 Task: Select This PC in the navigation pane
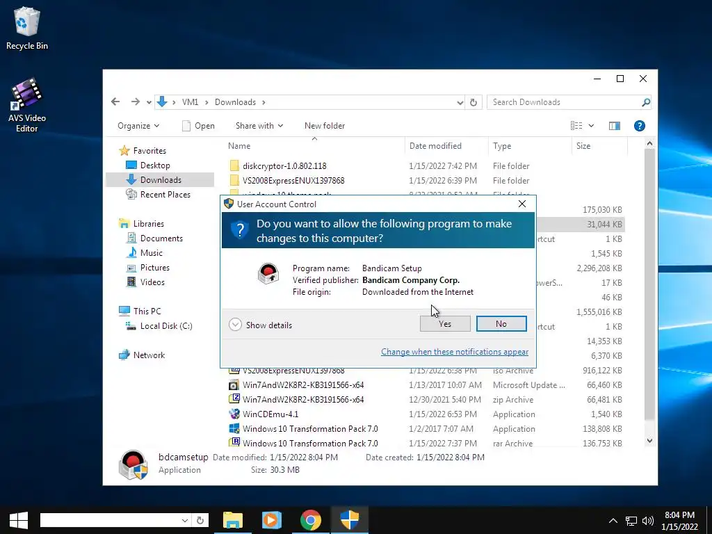[140, 311]
